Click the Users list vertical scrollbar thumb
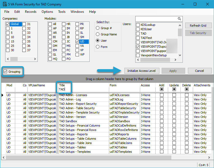The height and width of the screenshot is (168, 214). 180,32
